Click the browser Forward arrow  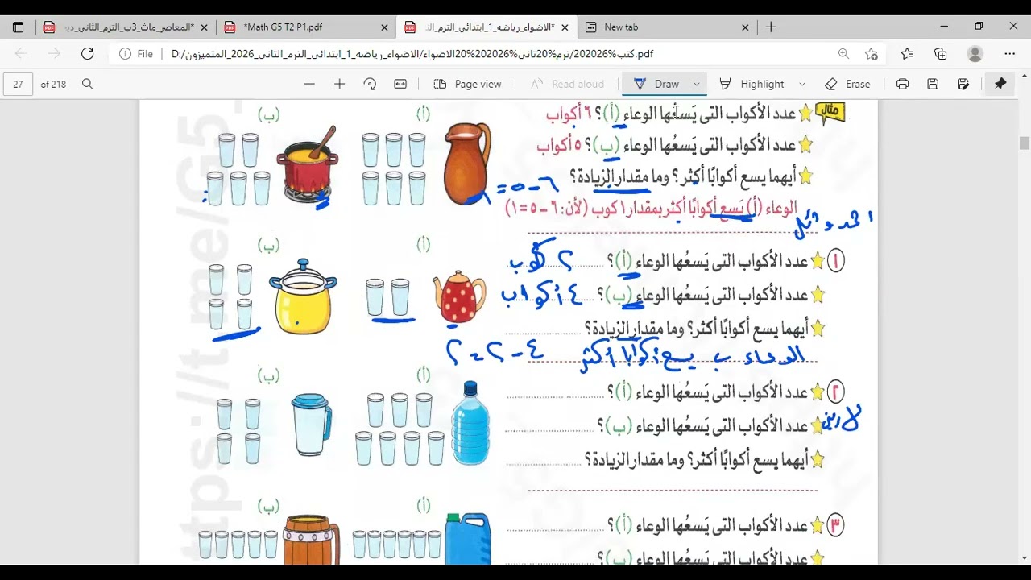tap(54, 54)
